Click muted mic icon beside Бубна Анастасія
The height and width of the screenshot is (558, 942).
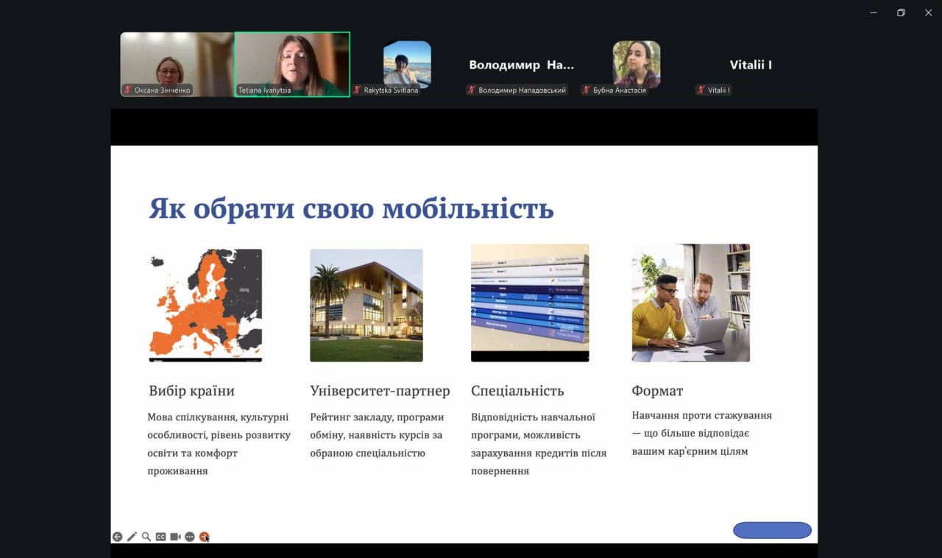pyautogui.click(x=587, y=90)
